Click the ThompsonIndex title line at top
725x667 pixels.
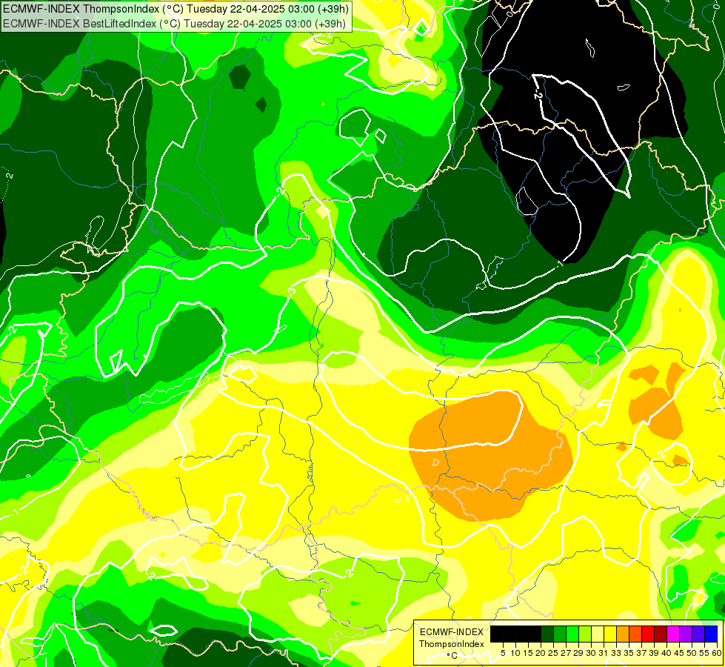pos(176,9)
